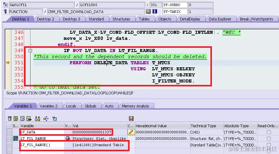The image size is (279, 154).
Task: Click the program icon beside SAPLCFIL
Action: click(x=5, y=5)
